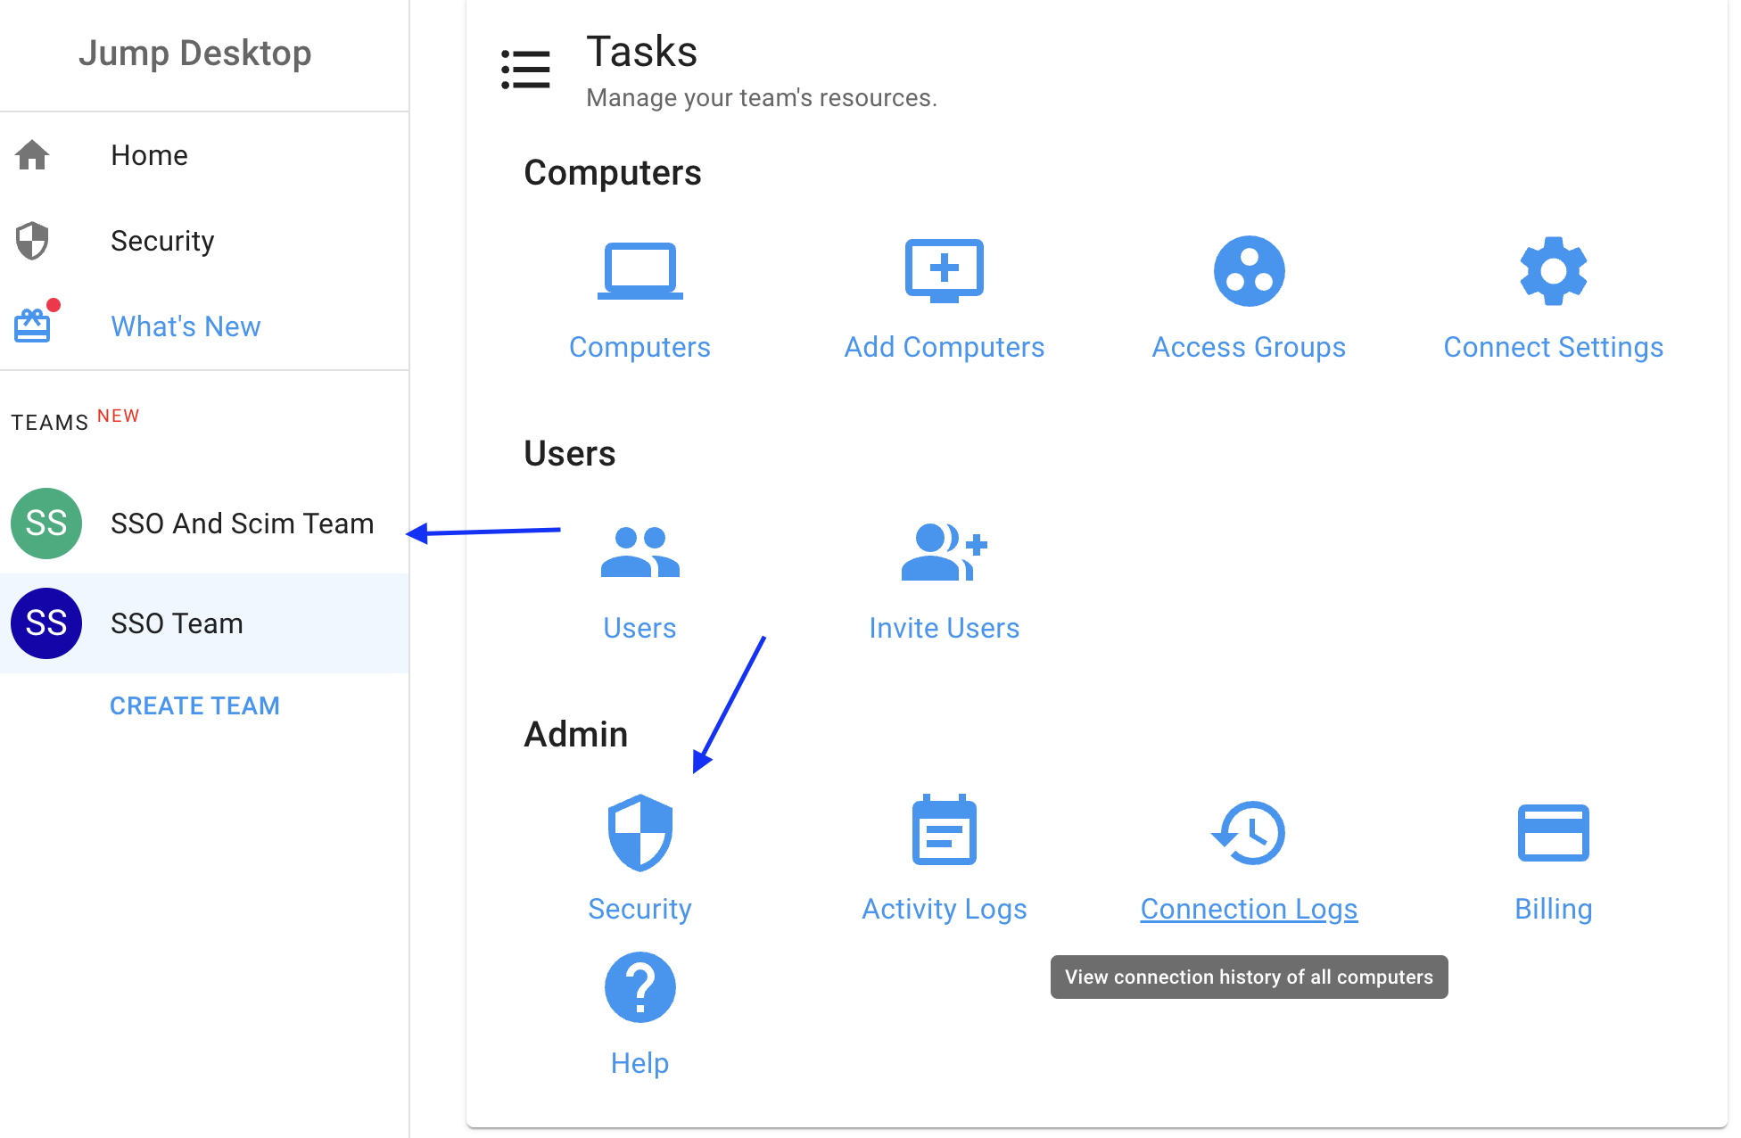
Task: Click the Computers laptop icon
Action: pyautogui.click(x=639, y=271)
